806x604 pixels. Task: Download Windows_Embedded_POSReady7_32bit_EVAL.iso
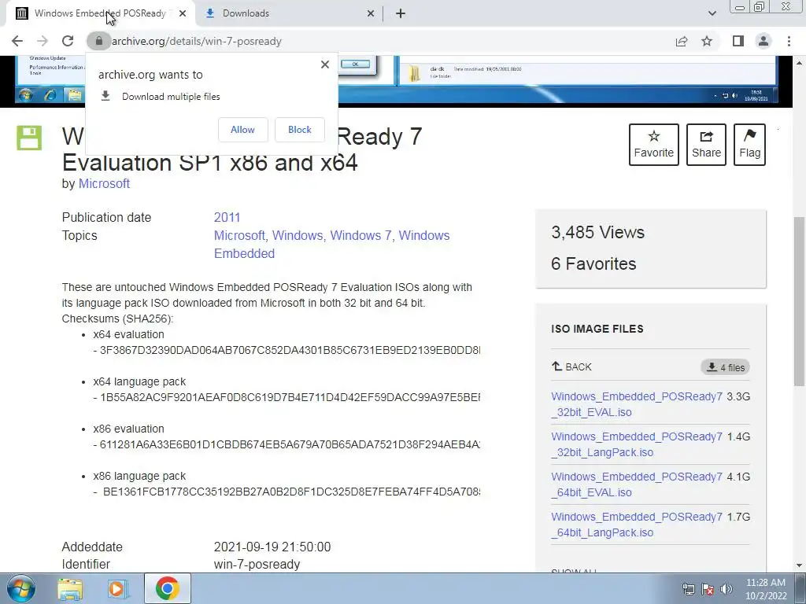pyautogui.click(x=636, y=404)
